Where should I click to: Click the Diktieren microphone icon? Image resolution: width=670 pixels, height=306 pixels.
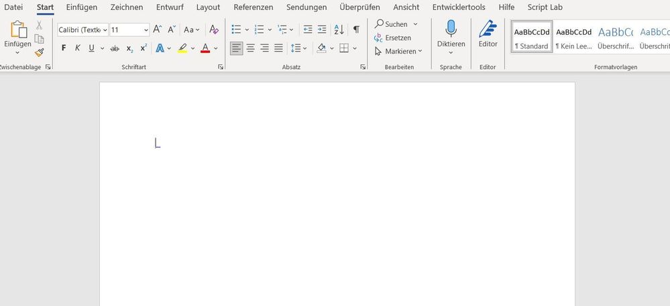pos(451,29)
